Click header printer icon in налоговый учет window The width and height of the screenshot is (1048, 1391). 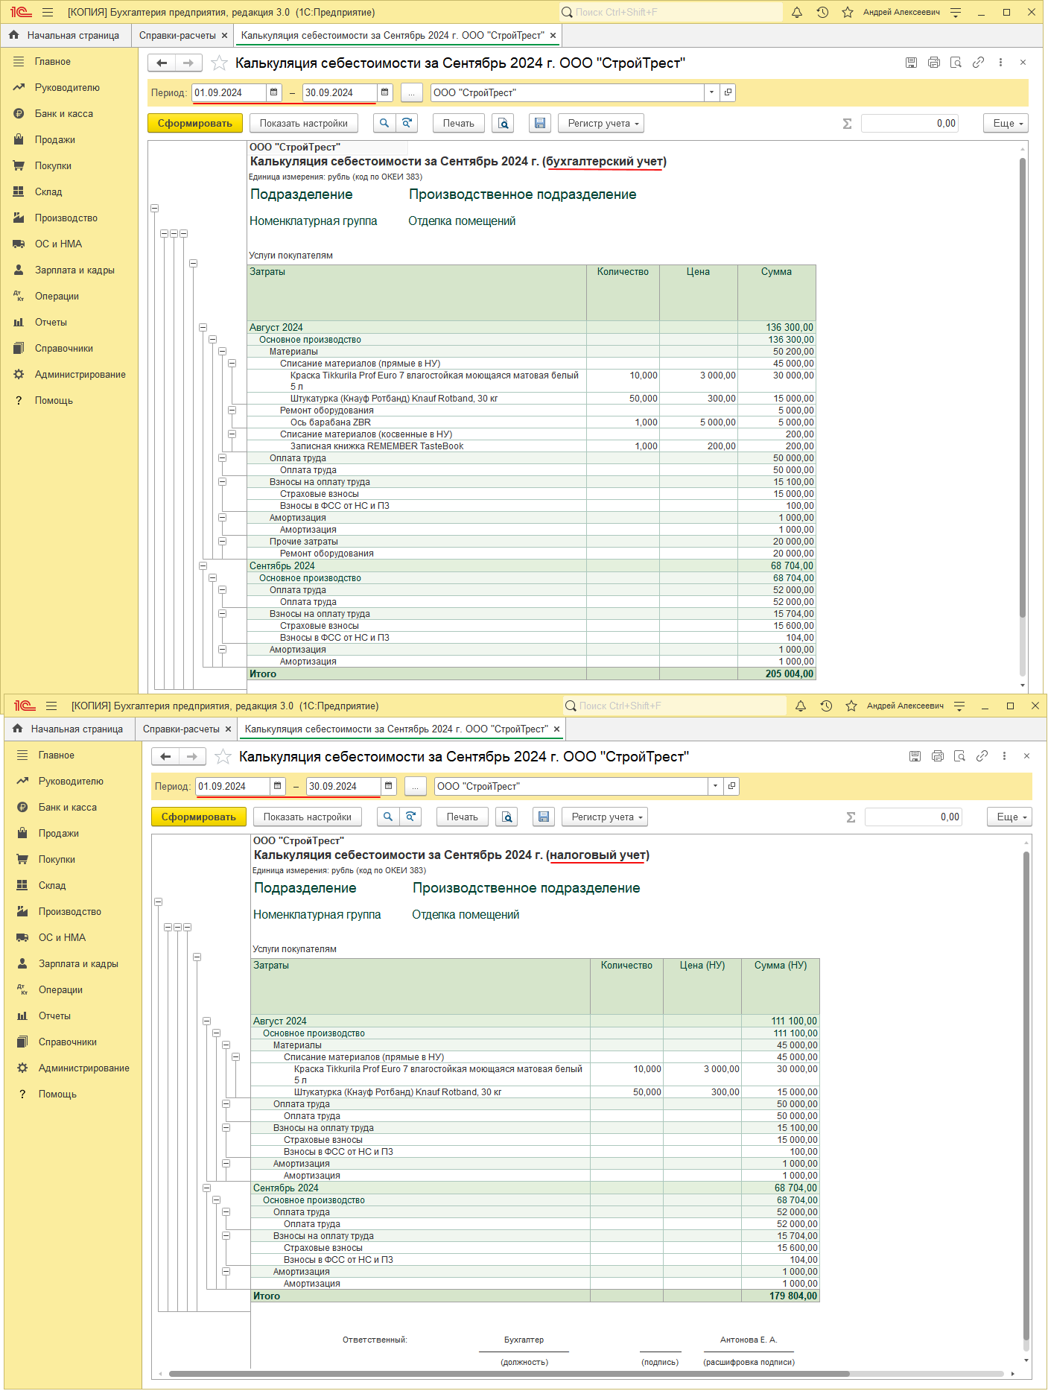click(x=938, y=756)
